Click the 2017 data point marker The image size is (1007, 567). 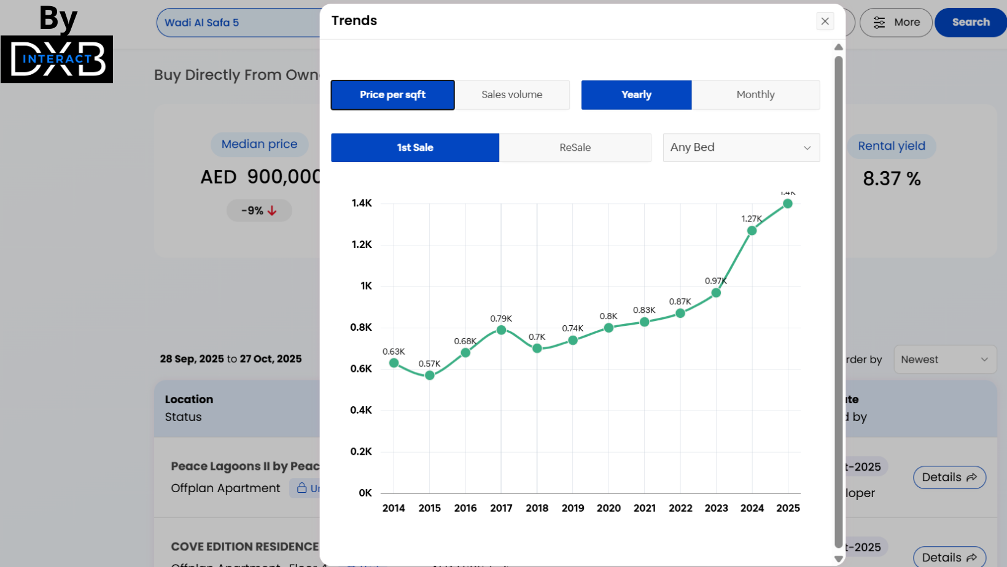point(501,330)
